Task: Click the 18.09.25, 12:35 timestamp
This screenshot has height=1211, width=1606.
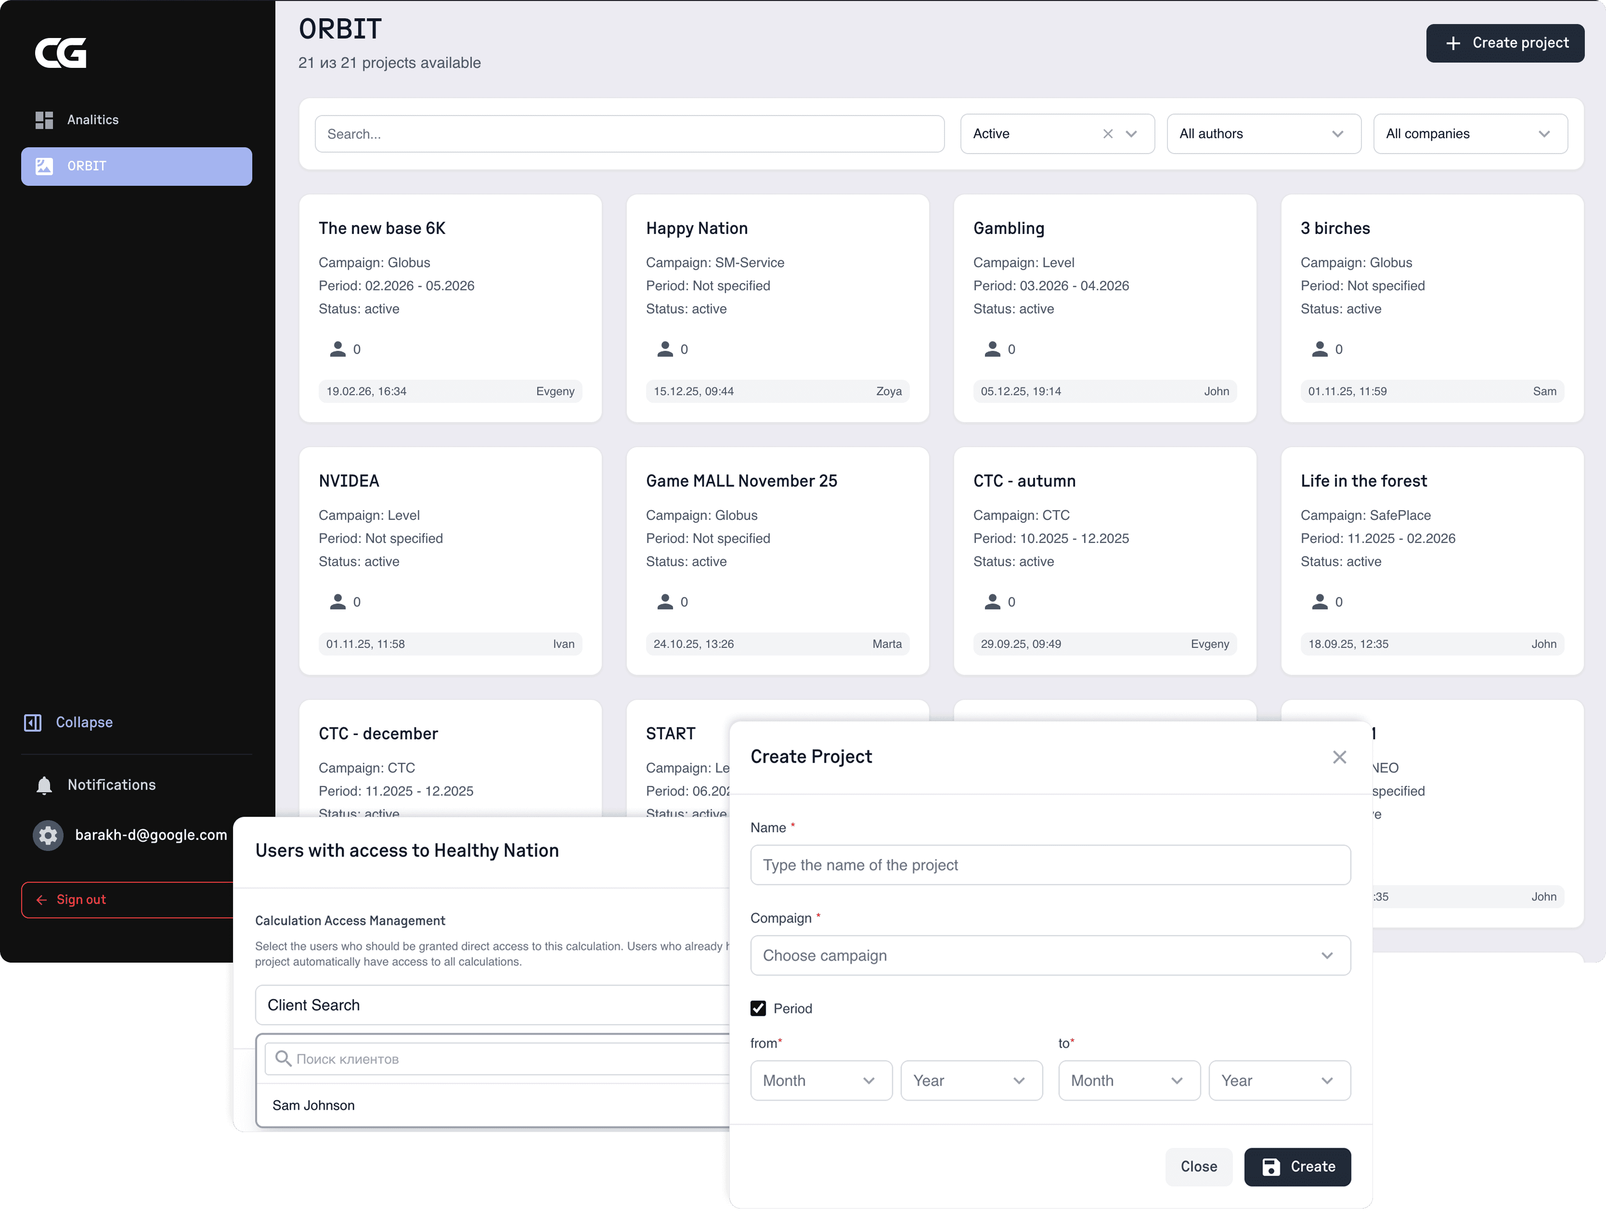Action: tap(1348, 644)
